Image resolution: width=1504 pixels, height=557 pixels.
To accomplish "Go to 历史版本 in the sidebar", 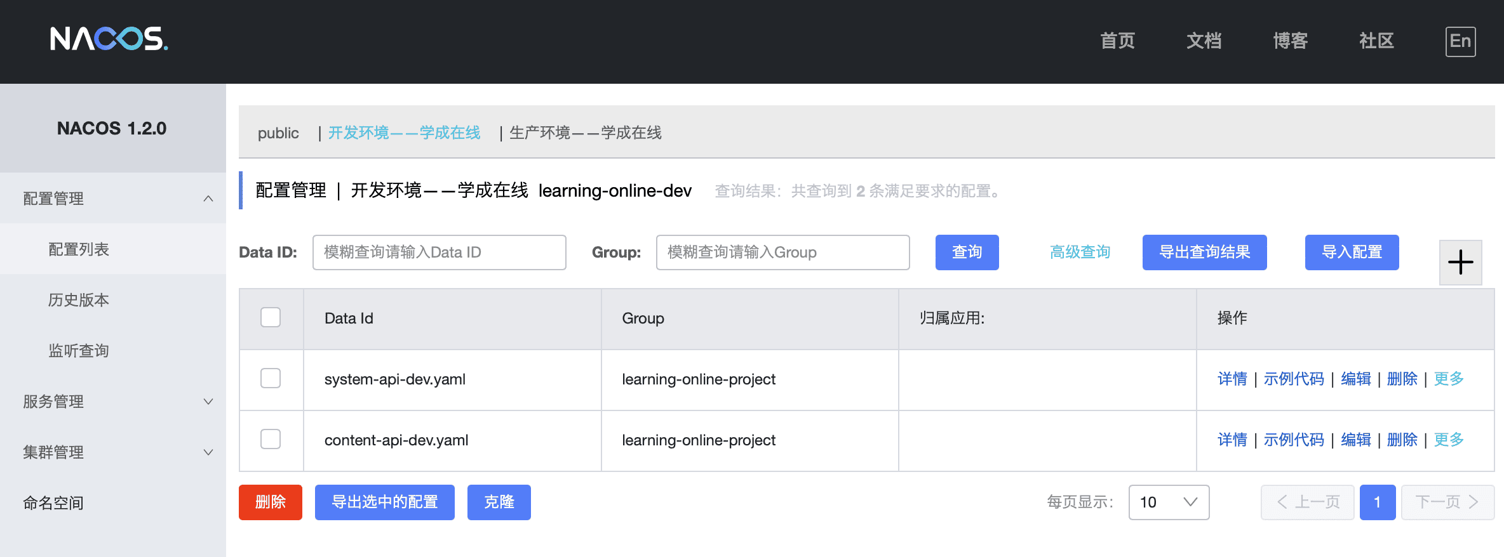I will 113,300.
